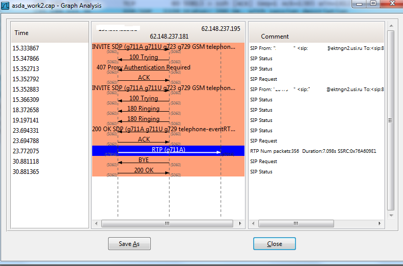Select the 407 Proxy Authentication Required message
This screenshot has width=403, height=266.
tap(144, 68)
